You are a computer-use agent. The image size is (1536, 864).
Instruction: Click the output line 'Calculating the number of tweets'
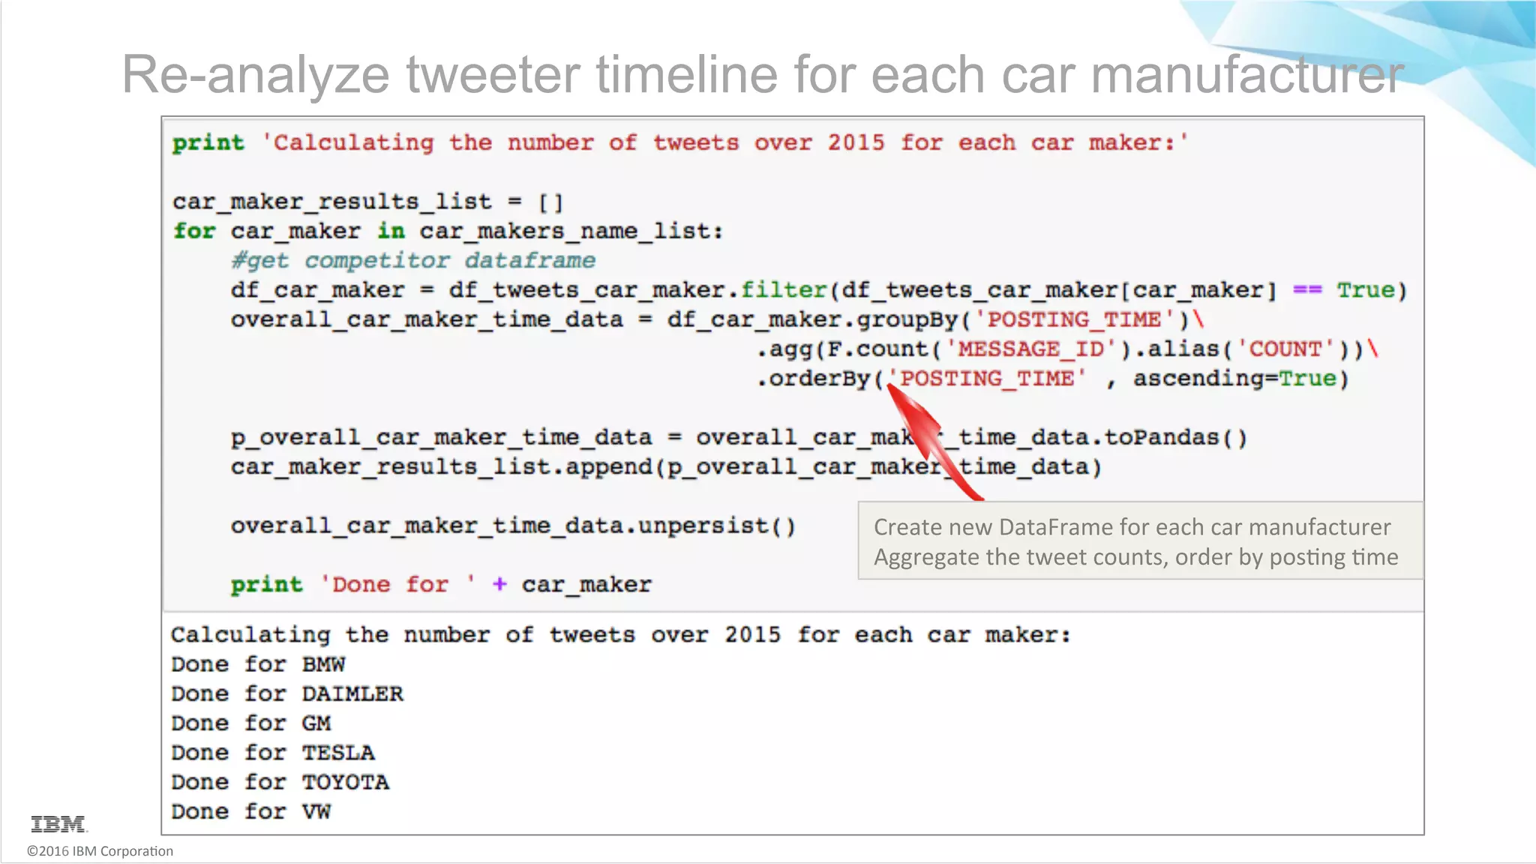tap(621, 634)
